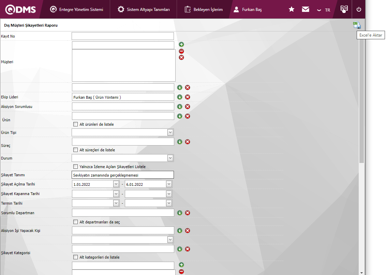Enable Alt ürünleri de listele checkbox
This screenshot has width=386, height=275.
tap(76, 124)
